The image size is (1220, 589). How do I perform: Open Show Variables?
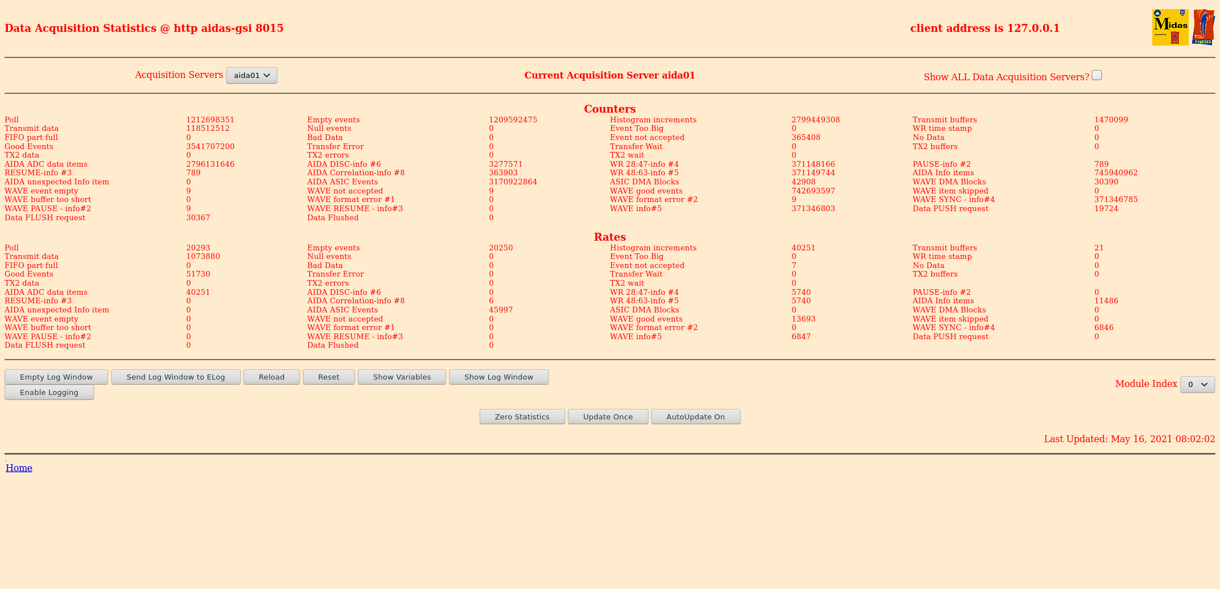(x=402, y=377)
